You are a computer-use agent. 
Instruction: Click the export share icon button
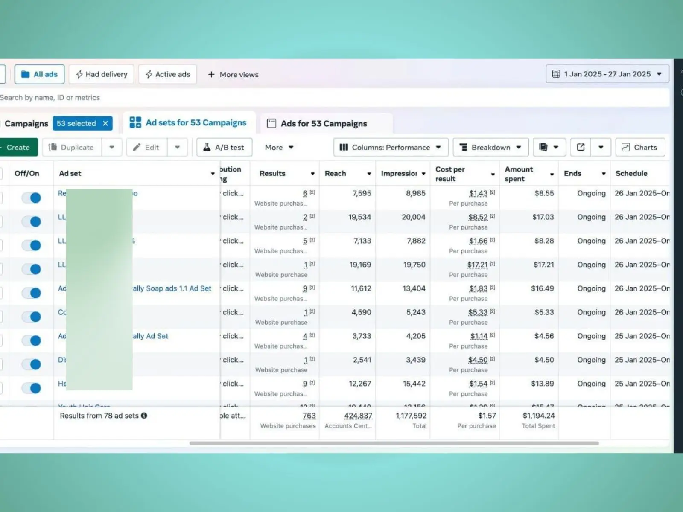coord(581,147)
